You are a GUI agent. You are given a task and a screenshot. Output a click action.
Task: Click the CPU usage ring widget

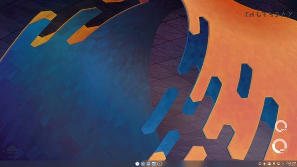click(x=280, y=146)
